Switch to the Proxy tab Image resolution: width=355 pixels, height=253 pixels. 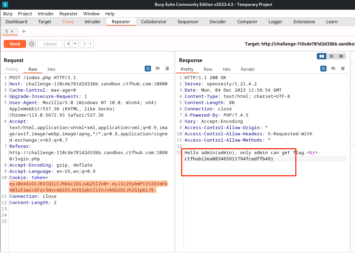pos(68,22)
